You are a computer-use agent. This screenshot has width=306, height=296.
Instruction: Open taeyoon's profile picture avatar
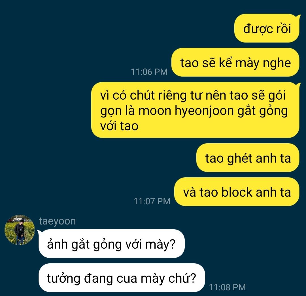pos(20,230)
